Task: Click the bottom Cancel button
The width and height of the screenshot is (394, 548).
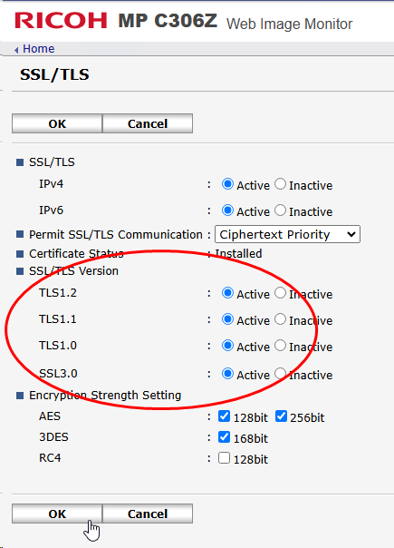Action: pyautogui.click(x=148, y=514)
